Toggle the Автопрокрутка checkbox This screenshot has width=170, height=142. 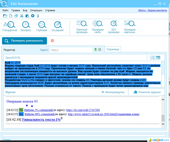[x=103, y=92]
